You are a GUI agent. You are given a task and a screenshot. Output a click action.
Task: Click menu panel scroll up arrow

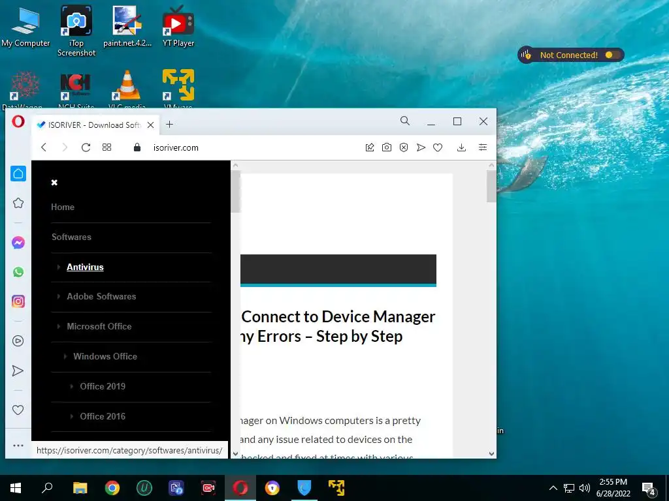(x=235, y=165)
